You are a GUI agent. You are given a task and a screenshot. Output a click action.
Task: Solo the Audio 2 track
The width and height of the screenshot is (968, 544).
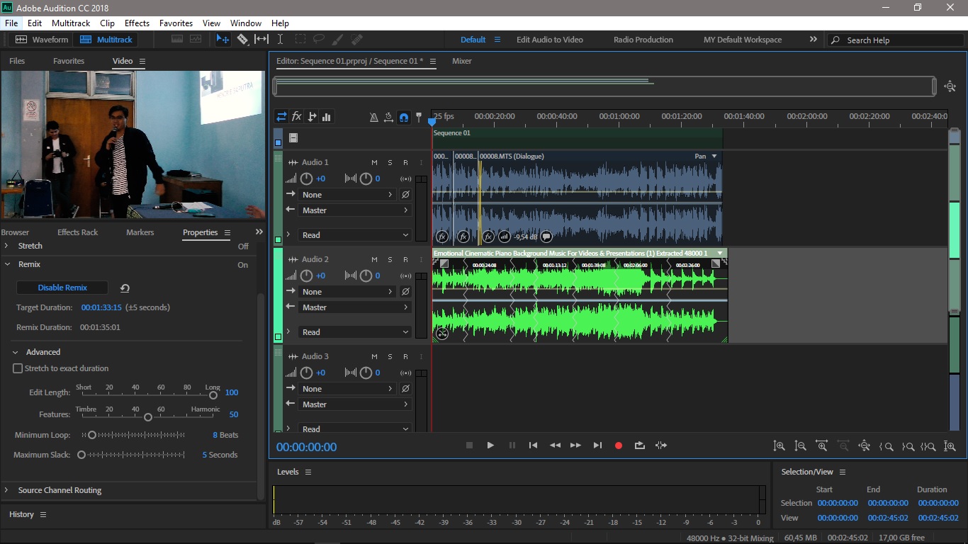coord(390,260)
